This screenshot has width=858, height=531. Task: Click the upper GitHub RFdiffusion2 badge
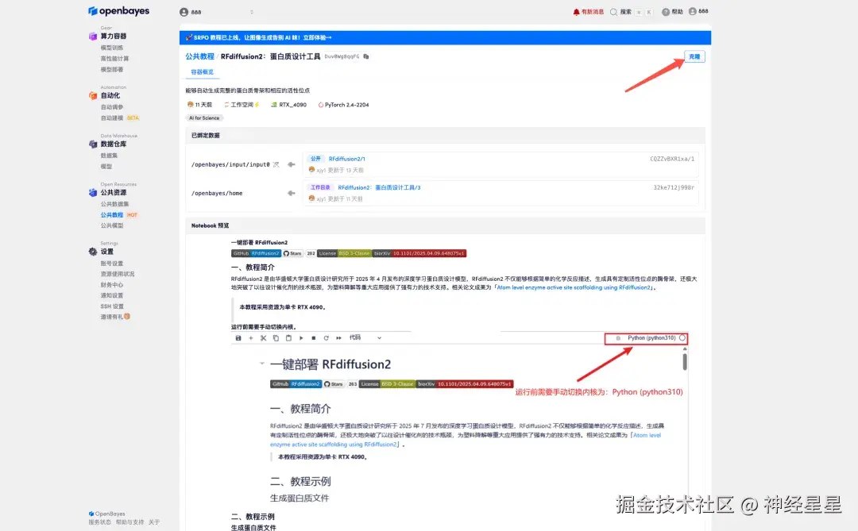256,253
